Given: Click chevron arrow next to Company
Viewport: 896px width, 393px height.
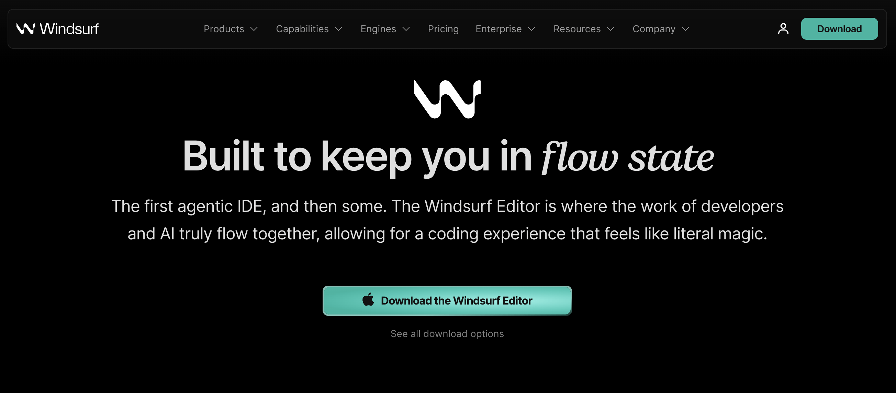Looking at the screenshot, I should point(685,29).
